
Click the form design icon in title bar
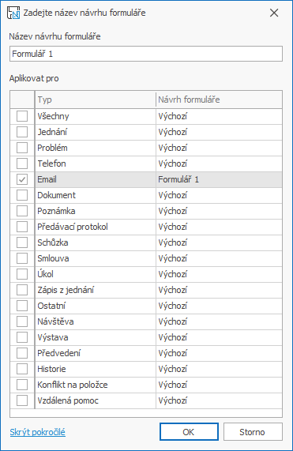(x=13, y=13)
